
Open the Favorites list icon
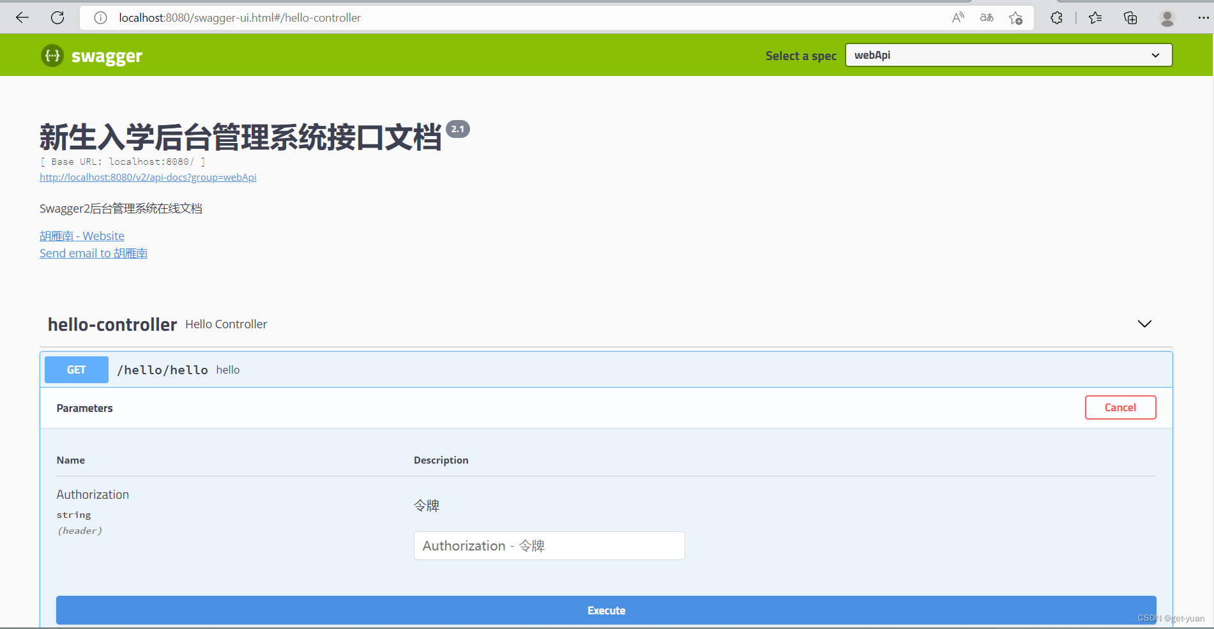(x=1095, y=18)
